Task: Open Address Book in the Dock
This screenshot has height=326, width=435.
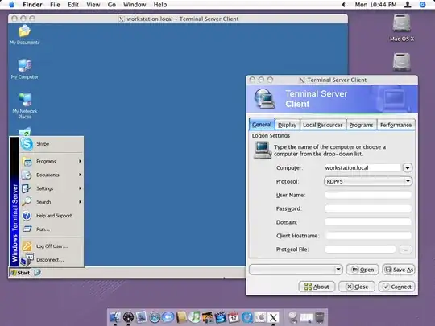Action: (181, 317)
